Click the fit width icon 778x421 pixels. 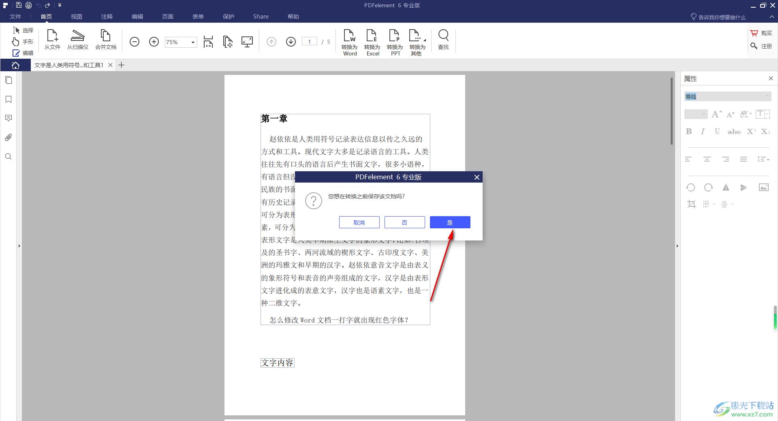(208, 42)
